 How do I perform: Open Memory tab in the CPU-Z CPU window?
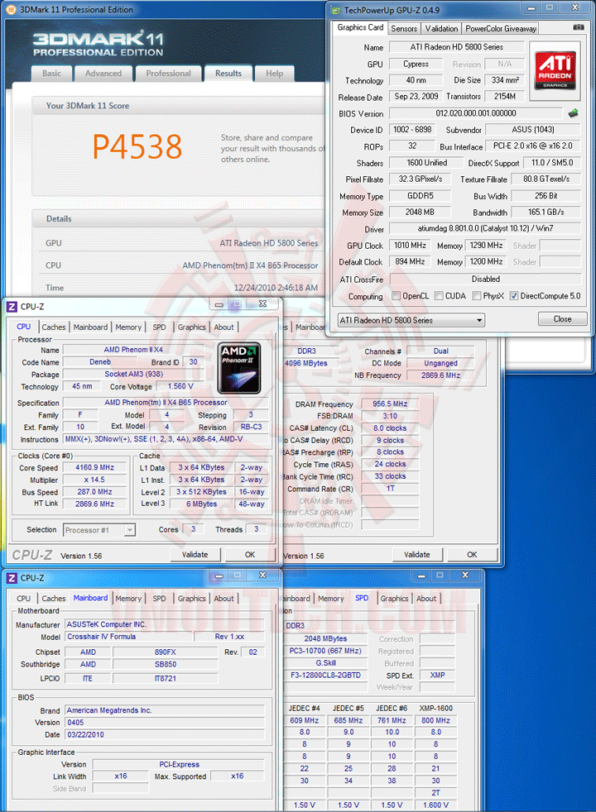click(x=128, y=327)
